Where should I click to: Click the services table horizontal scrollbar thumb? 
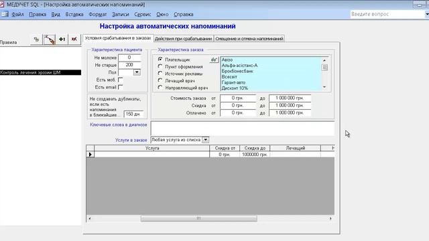(199, 218)
